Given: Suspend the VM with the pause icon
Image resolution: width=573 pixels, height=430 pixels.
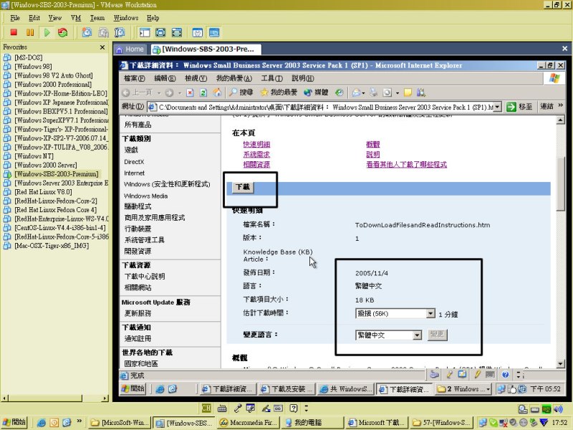Looking at the screenshot, I should tap(30, 32).
